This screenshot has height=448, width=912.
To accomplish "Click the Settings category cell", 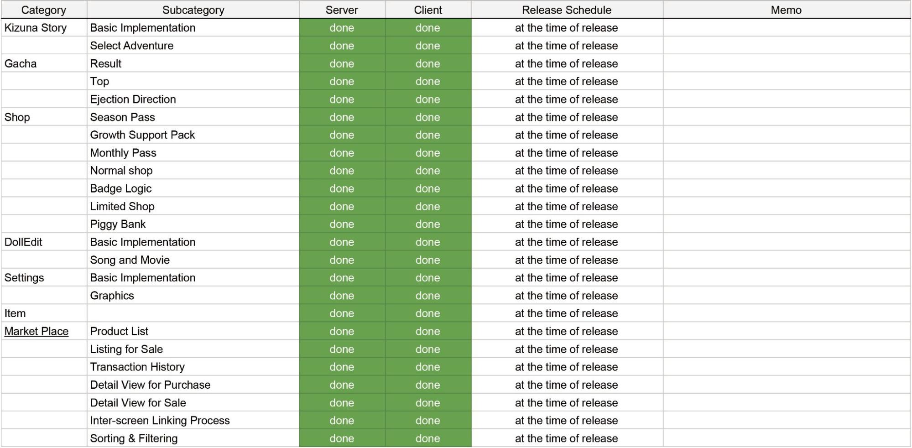I will point(44,278).
